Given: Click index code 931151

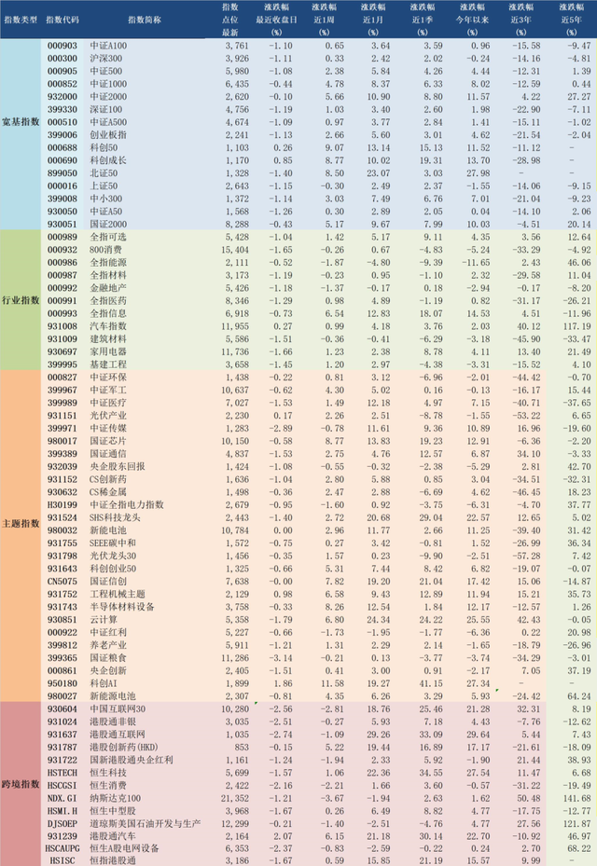Looking at the screenshot, I should (62, 416).
